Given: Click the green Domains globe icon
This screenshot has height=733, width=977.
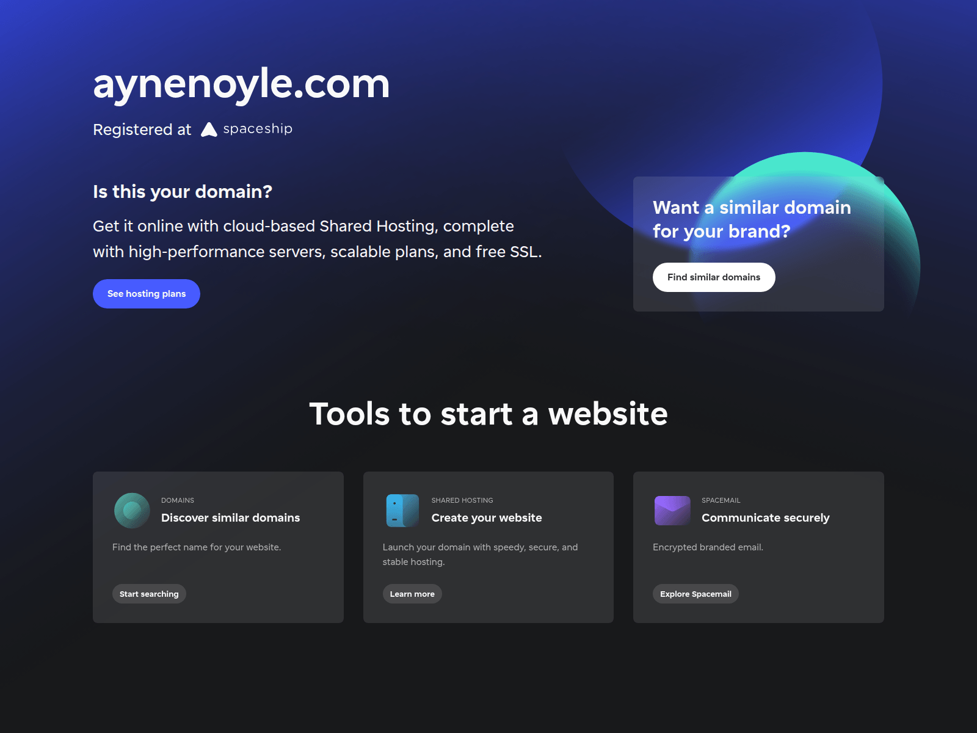Looking at the screenshot, I should point(132,511).
